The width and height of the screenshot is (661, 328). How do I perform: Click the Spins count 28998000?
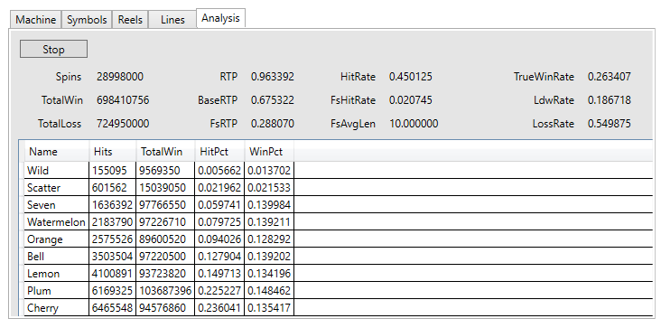120,77
